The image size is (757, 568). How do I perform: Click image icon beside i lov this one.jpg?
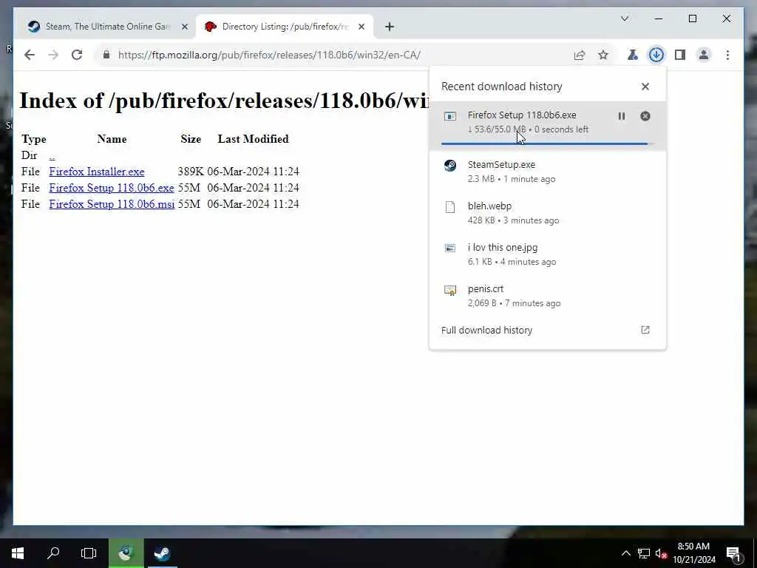450,248
